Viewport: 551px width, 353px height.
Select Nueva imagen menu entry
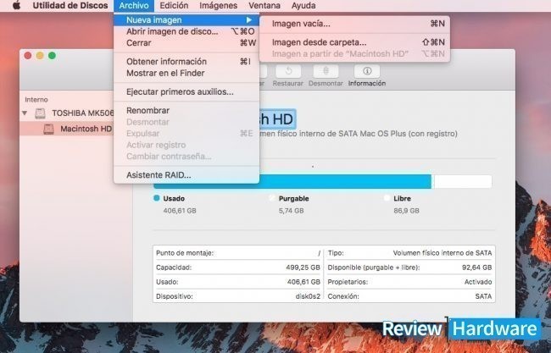pyautogui.click(x=186, y=20)
